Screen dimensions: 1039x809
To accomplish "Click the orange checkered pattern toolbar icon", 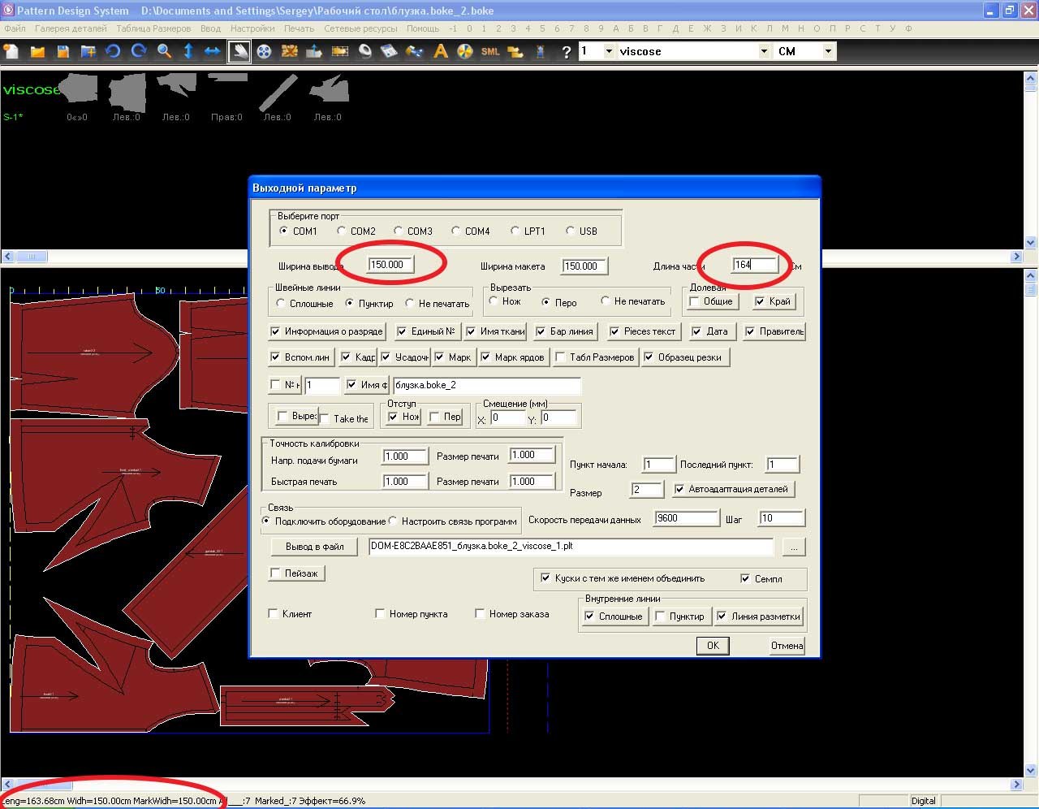I will [290, 51].
